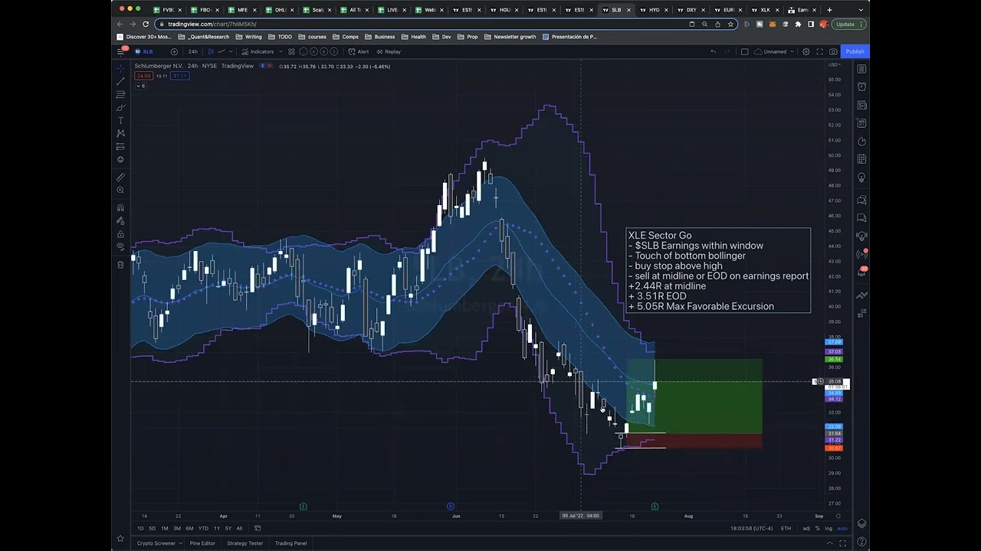Open the Newsletter growth bookmark folder
The height and width of the screenshot is (551, 981).
pyautogui.click(x=510, y=37)
